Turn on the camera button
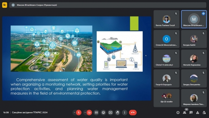This screenshot has width=209, height=118. click(89, 112)
